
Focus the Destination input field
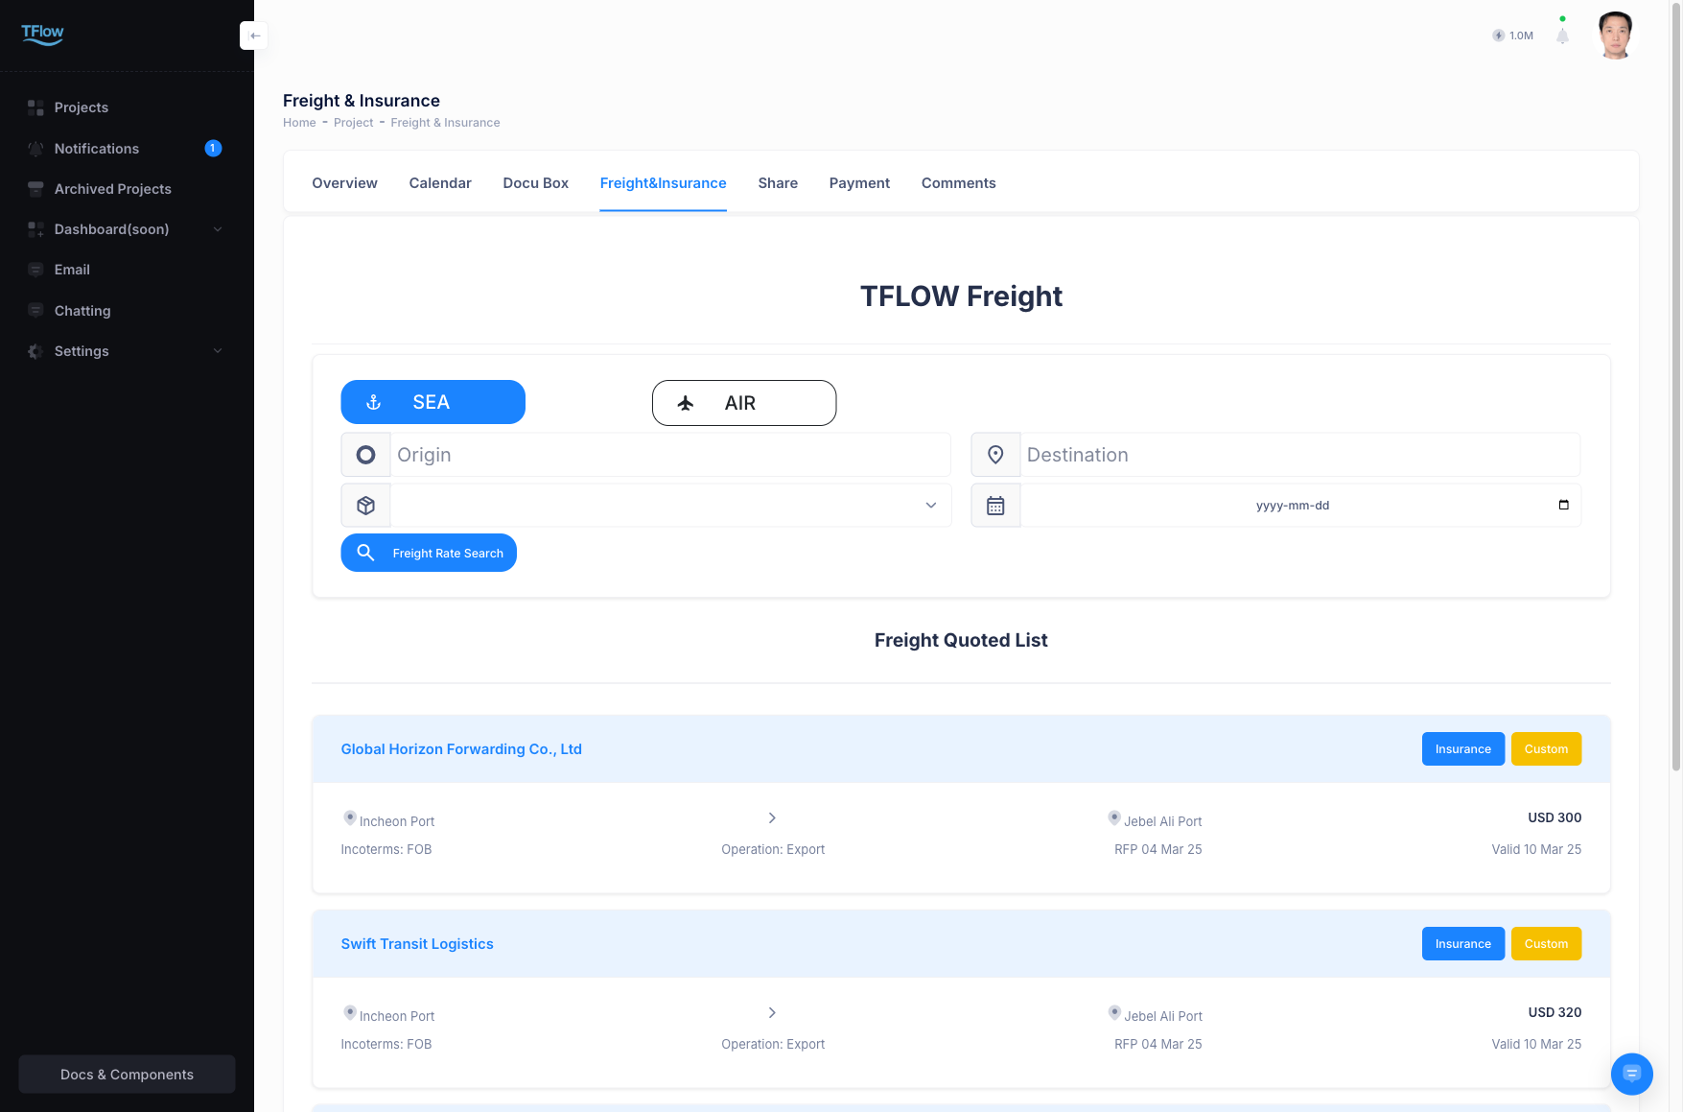click(1300, 455)
